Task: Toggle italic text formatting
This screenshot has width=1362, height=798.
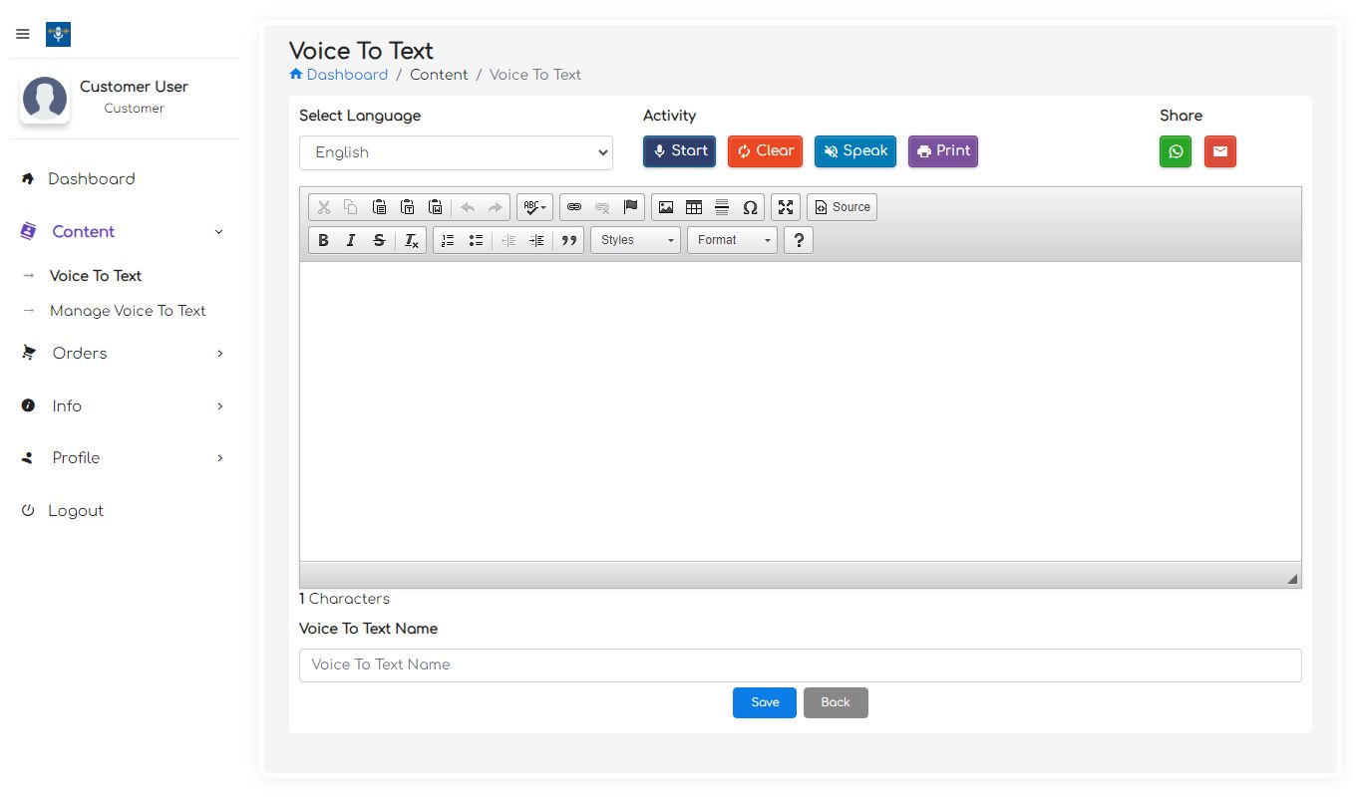Action: (351, 240)
